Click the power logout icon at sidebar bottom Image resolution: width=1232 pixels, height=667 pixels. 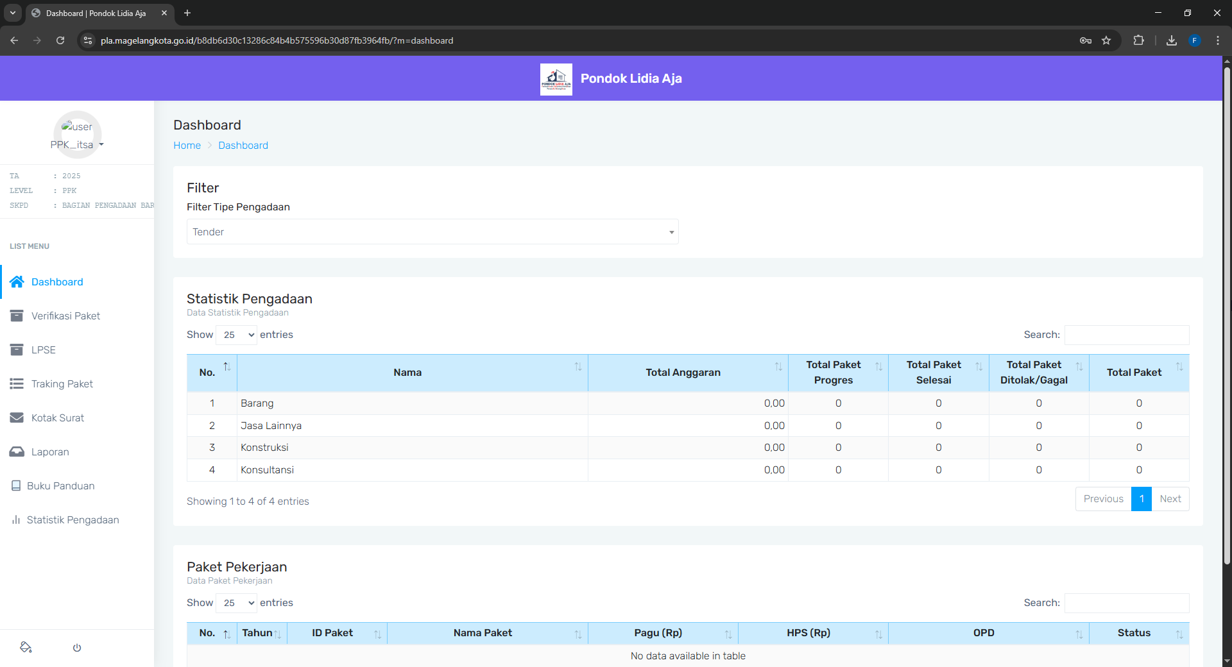coord(77,648)
